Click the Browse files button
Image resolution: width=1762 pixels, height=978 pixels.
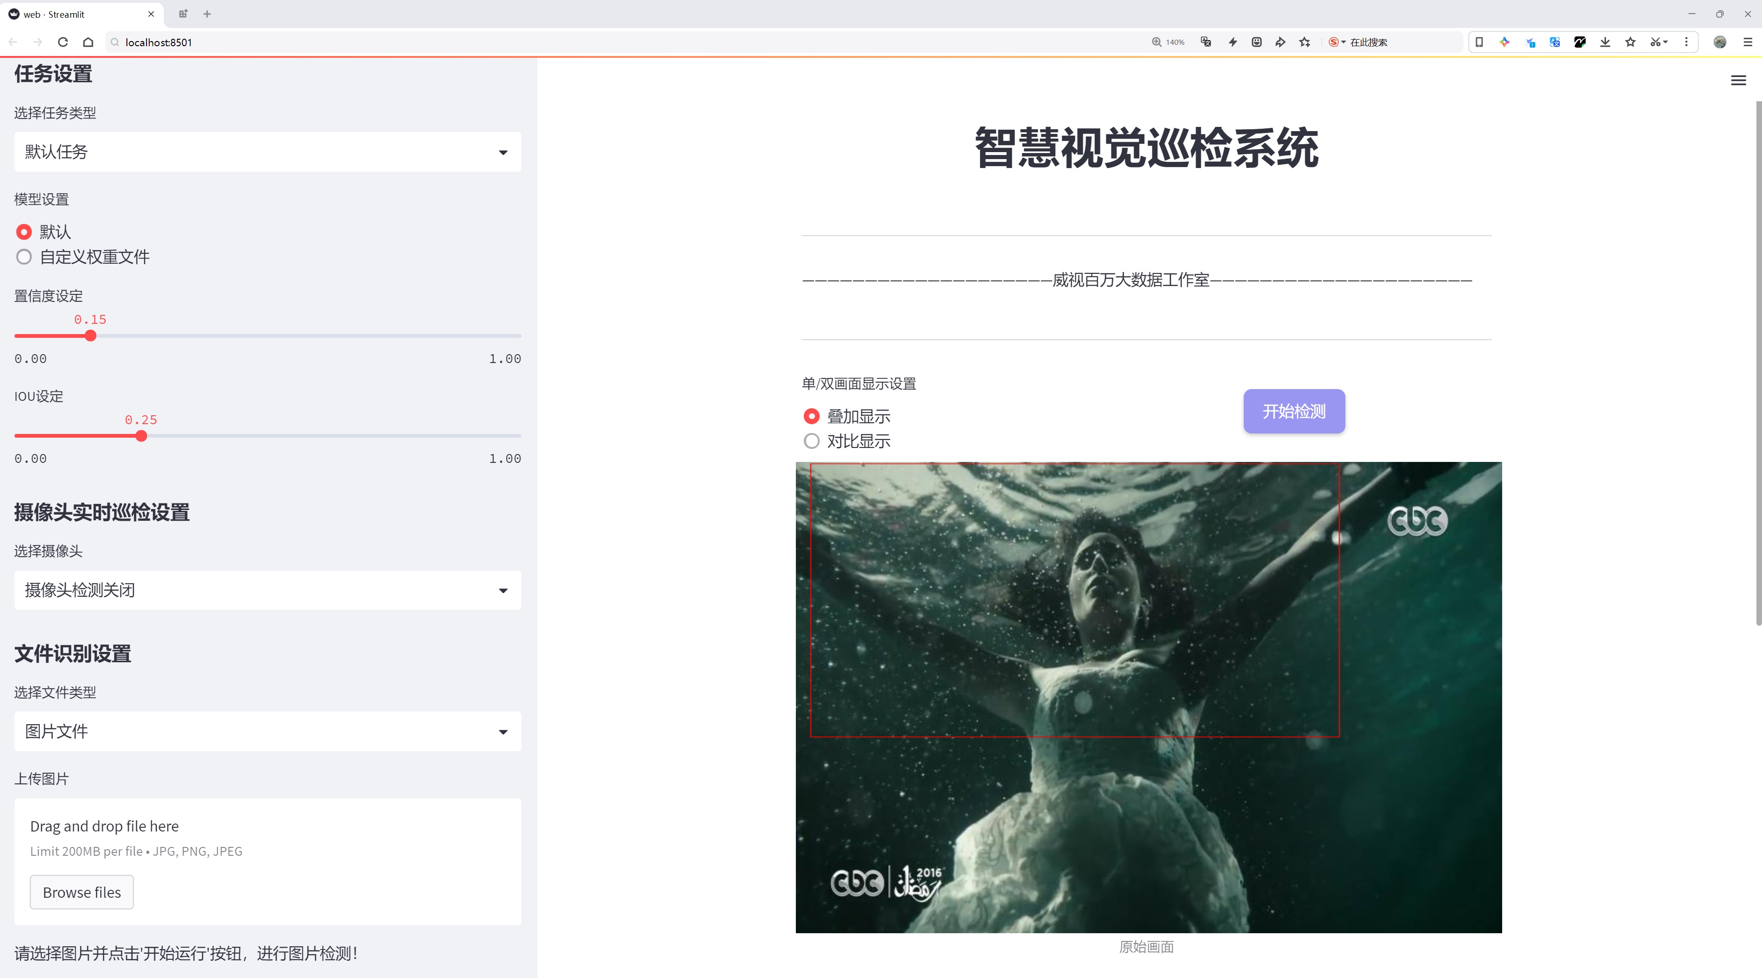(81, 893)
